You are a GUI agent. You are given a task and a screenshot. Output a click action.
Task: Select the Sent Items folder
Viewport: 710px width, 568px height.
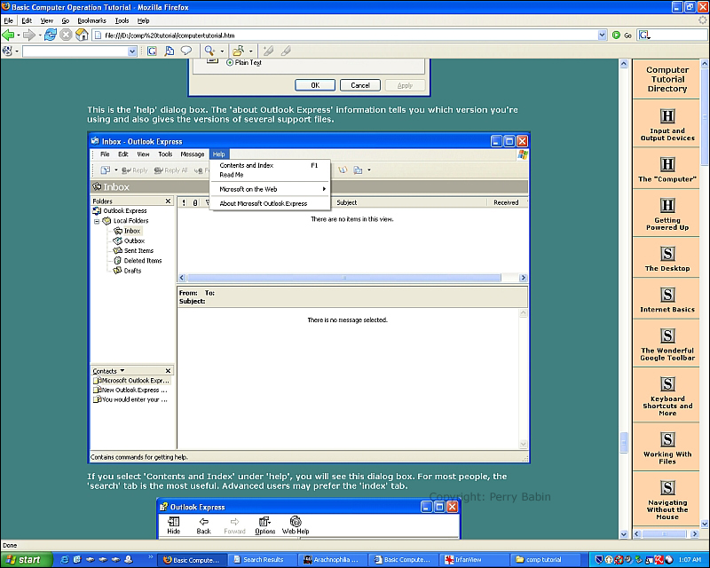point(133,250)
